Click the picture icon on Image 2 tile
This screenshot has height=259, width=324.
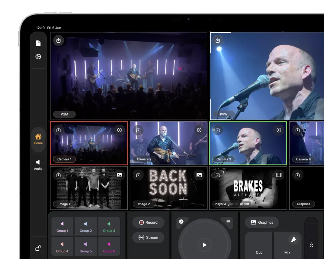pos(199,175)
